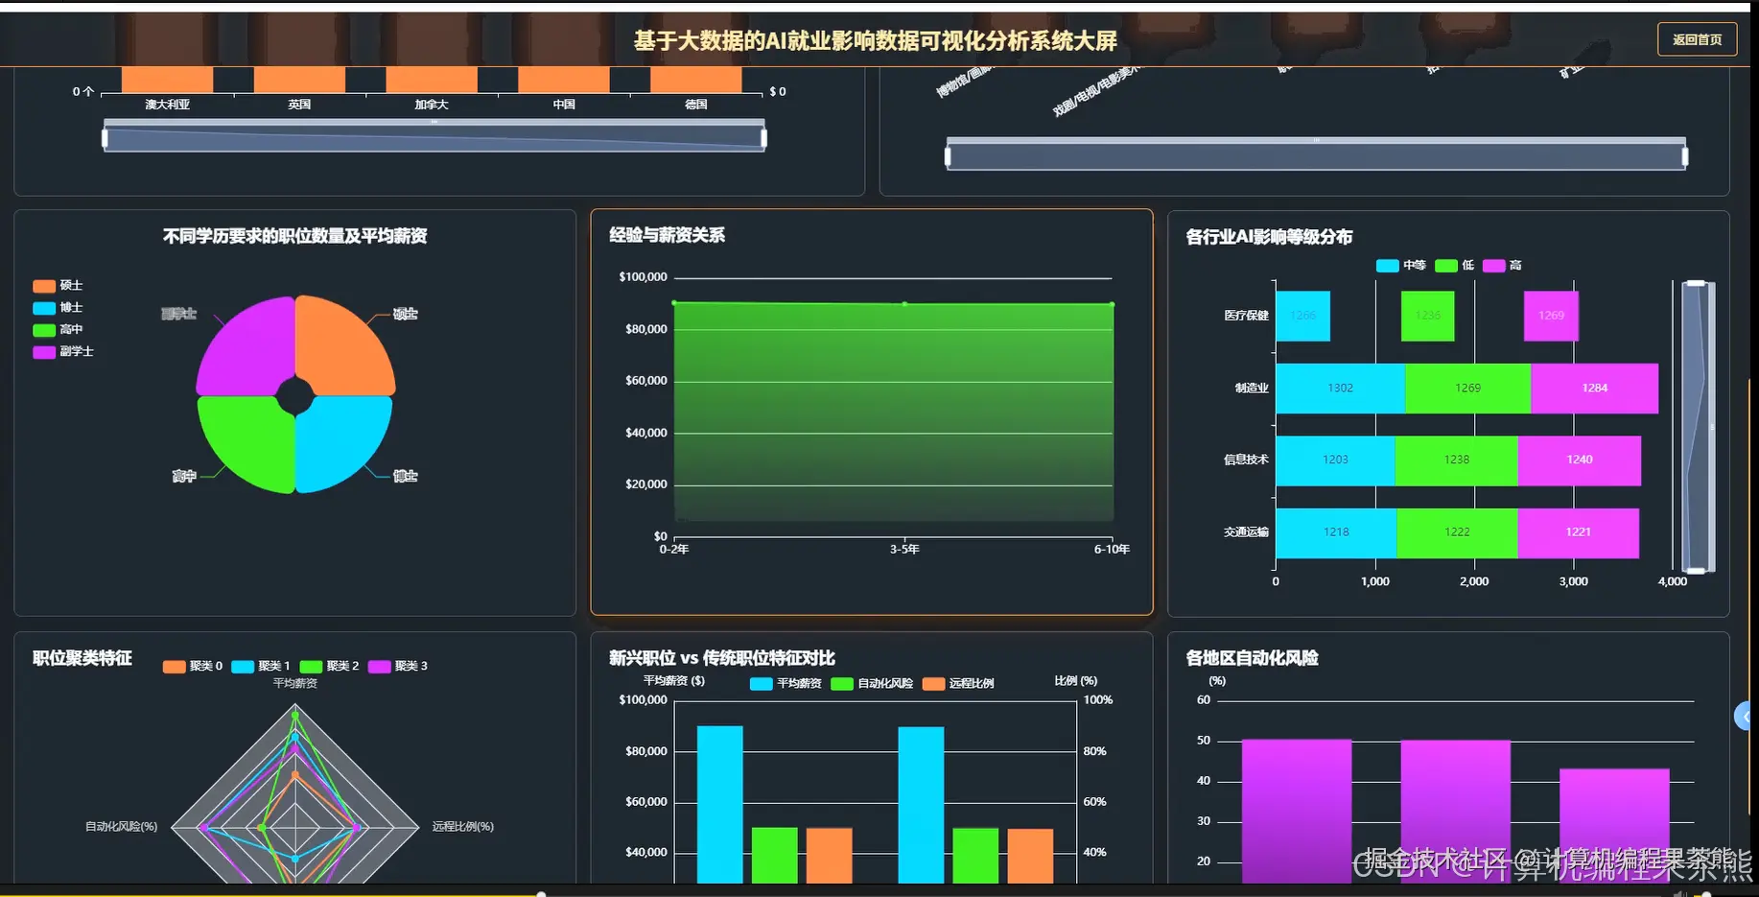This screenshot has width=1759, height=897.
Task: Toggle the 硕士 legend item
Action: pyautogui.click(x=58, y=286)
